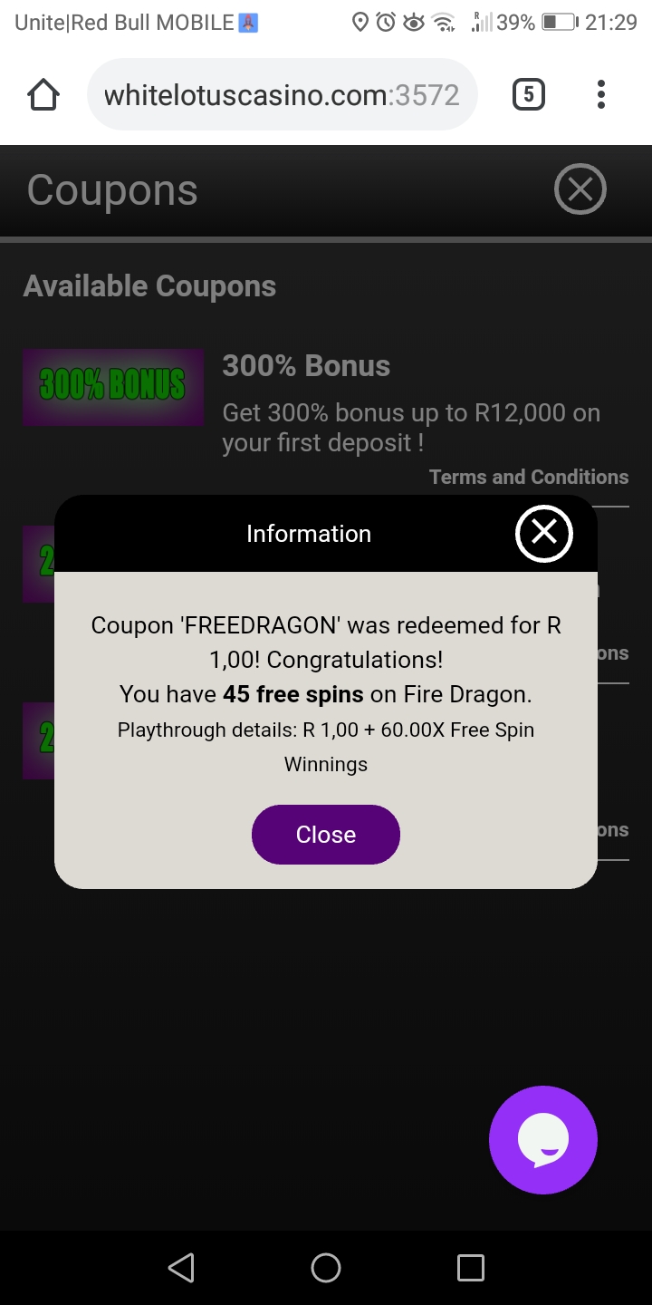The image size is (652, 1305).
Task: Open Android recent apps square
Action: [470, 1267]
